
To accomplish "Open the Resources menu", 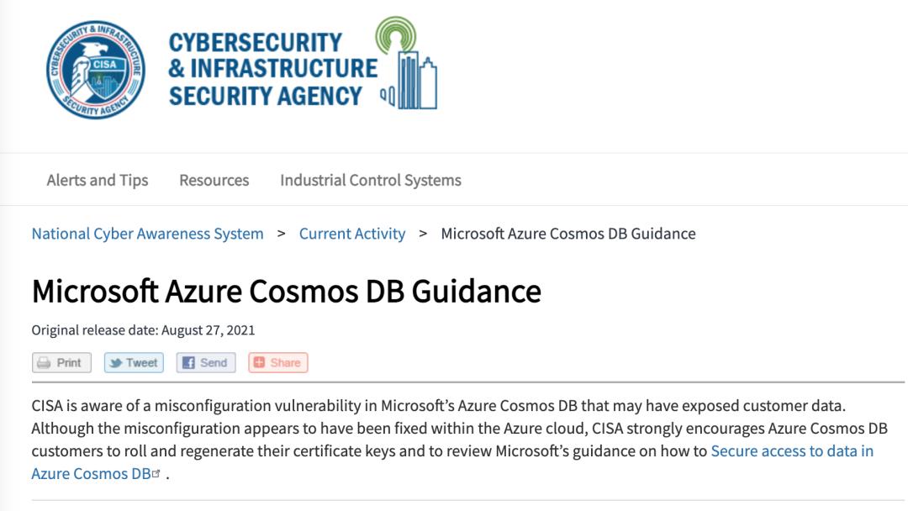I will tap(214, 180).
